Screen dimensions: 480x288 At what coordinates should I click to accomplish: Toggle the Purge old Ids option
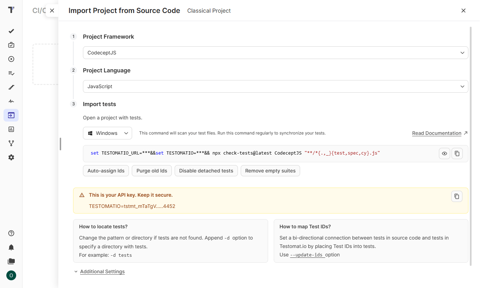(152, 171)
